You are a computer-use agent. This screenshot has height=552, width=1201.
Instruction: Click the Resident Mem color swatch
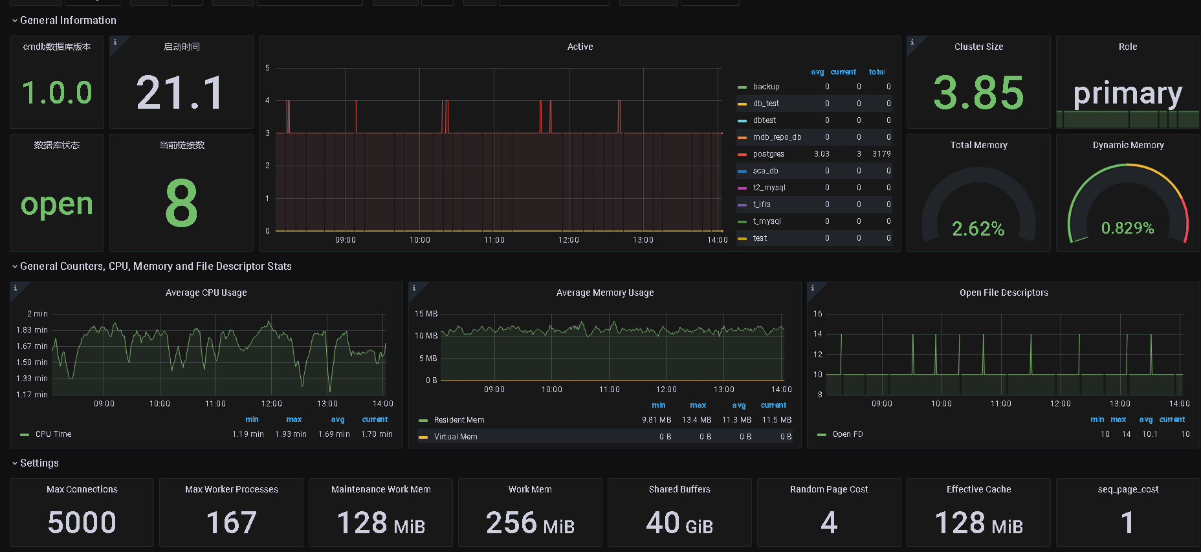(x=423, y=421)
